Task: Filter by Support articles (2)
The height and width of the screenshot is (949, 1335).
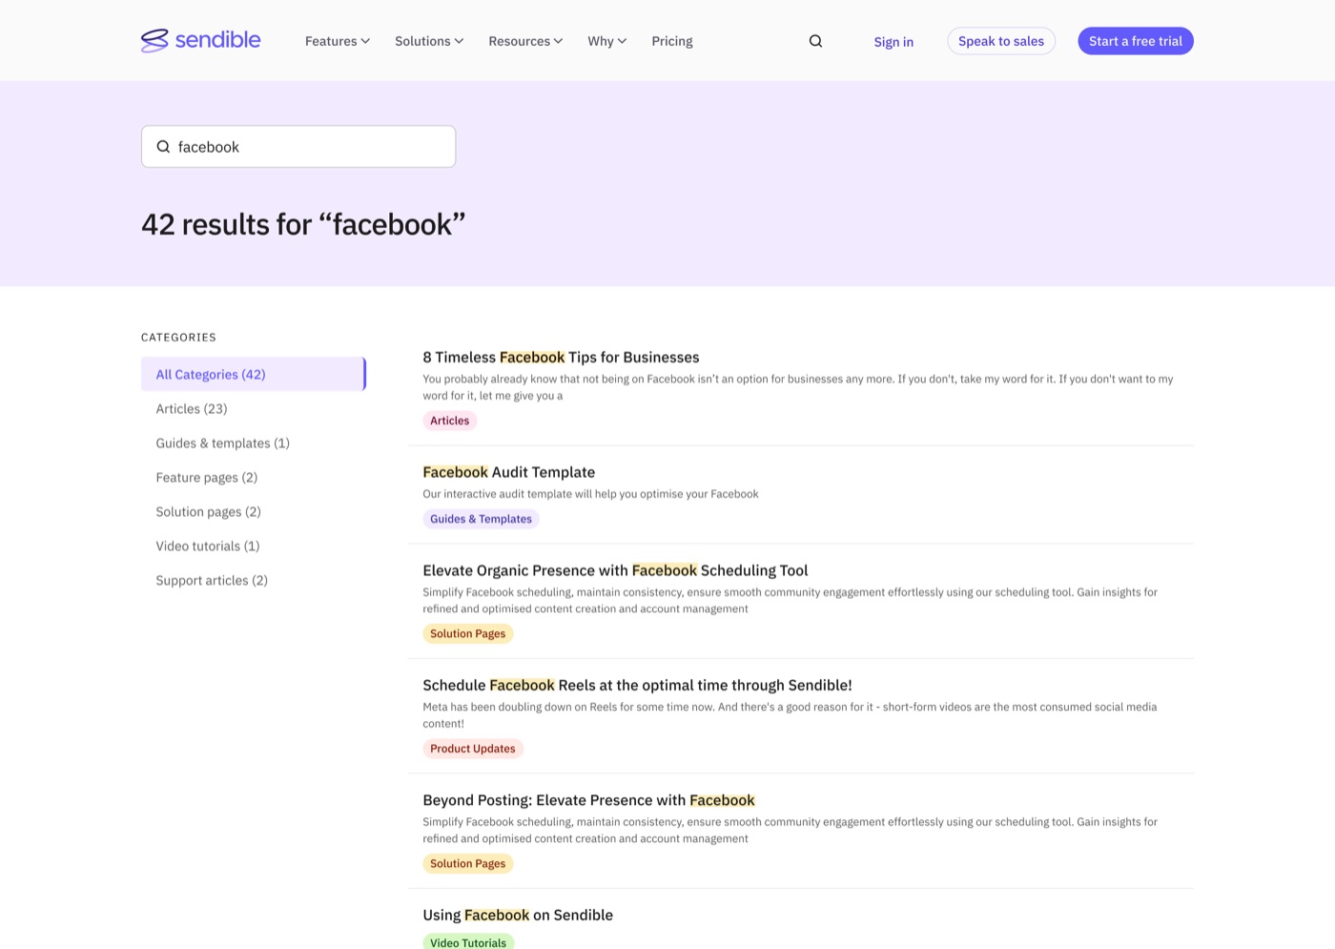Action: click(212, 580)
